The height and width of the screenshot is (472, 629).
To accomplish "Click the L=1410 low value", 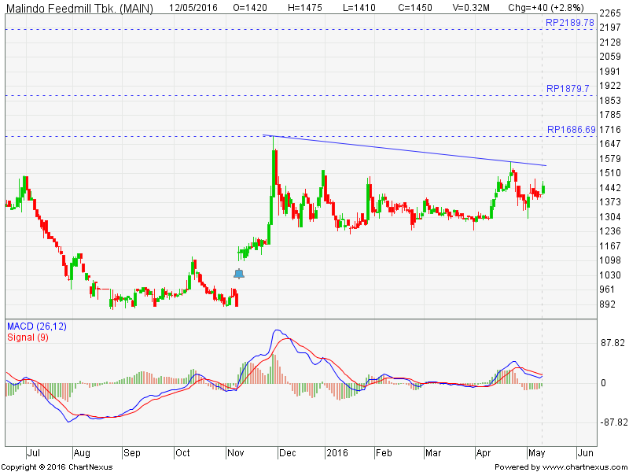I will [359, 7].
